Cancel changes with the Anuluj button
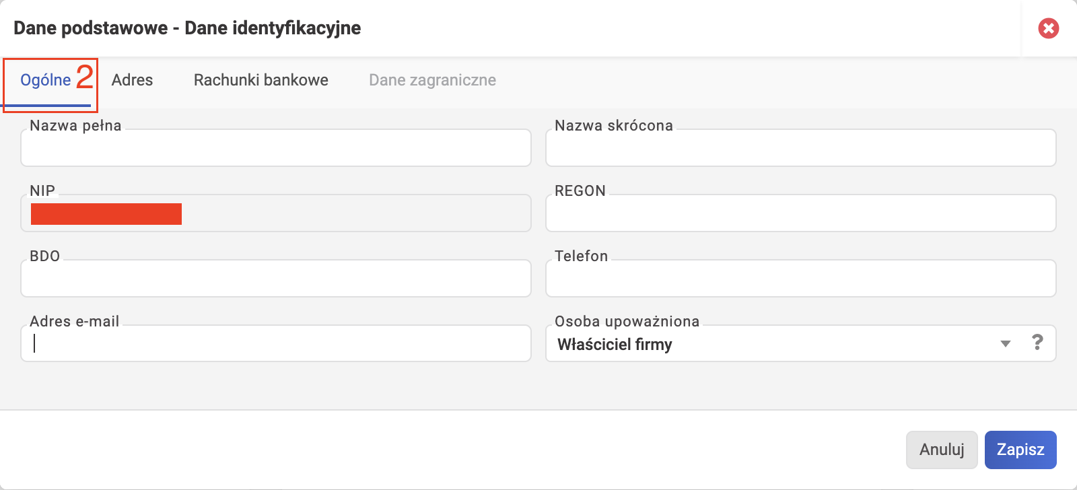The width and height of the screenshot is (1077, 490). pyautogui.click(x=942, y=450)
